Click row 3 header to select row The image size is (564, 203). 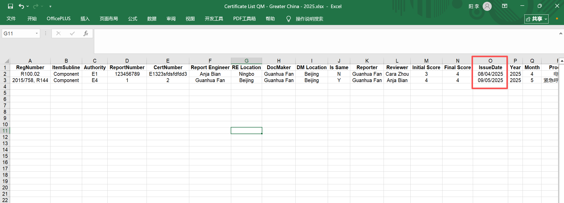pyautogui.click(x=5, y=80)
